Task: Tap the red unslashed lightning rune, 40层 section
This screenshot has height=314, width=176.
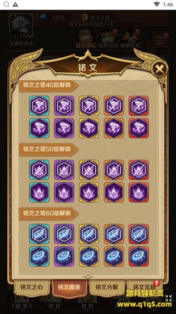Action: pos(139,128)
